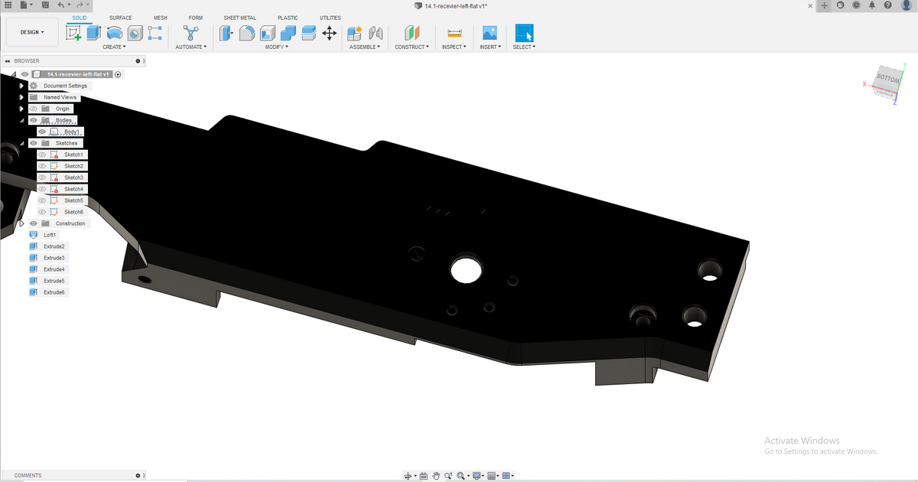Add a new design tab

825,5
